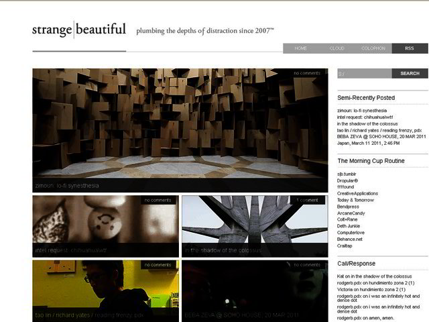This screenshot has width=429, height=322.
Task: Visit the Computerlove link
Action: [x=351, y=233]
